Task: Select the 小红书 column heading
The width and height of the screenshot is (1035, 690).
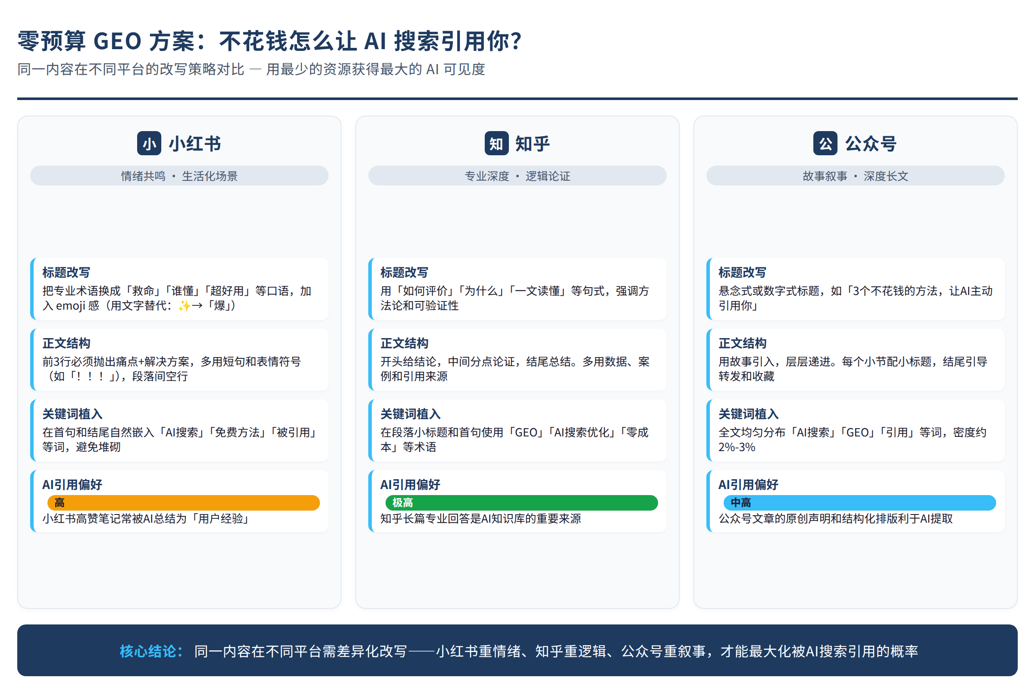Action: (x=195, y=144)
